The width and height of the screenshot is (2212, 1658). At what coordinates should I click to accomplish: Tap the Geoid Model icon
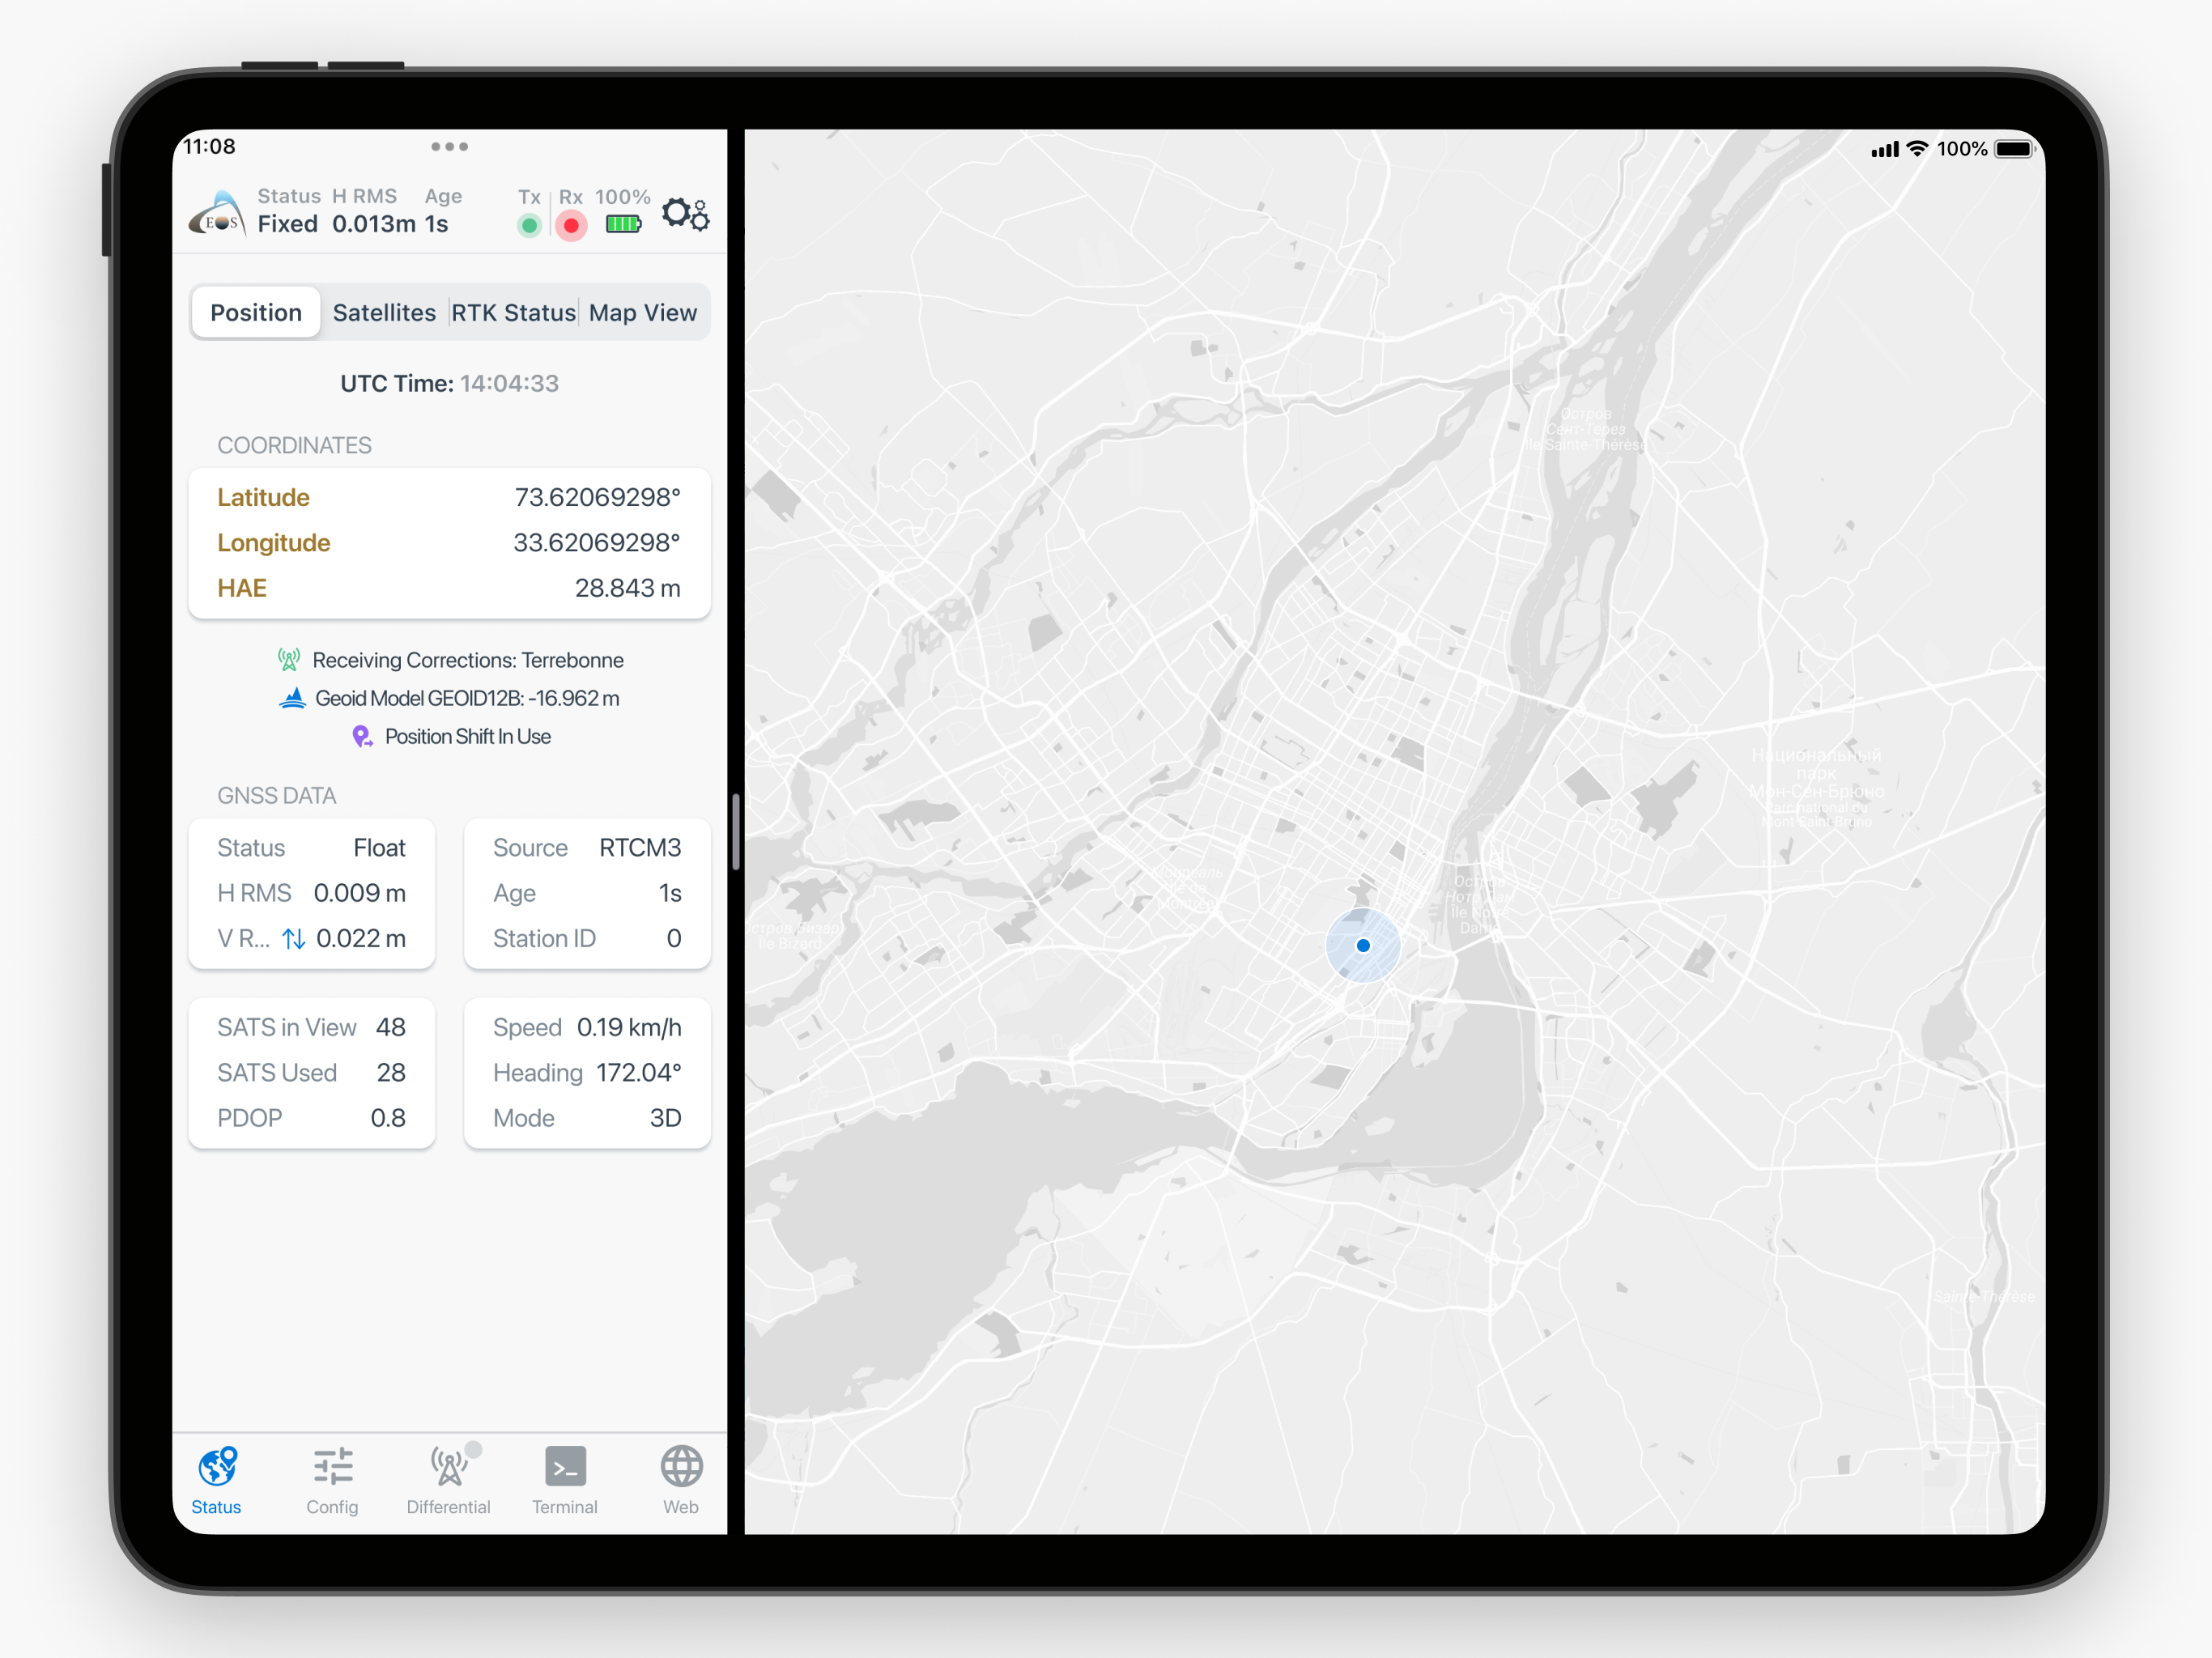coord(292,698)
